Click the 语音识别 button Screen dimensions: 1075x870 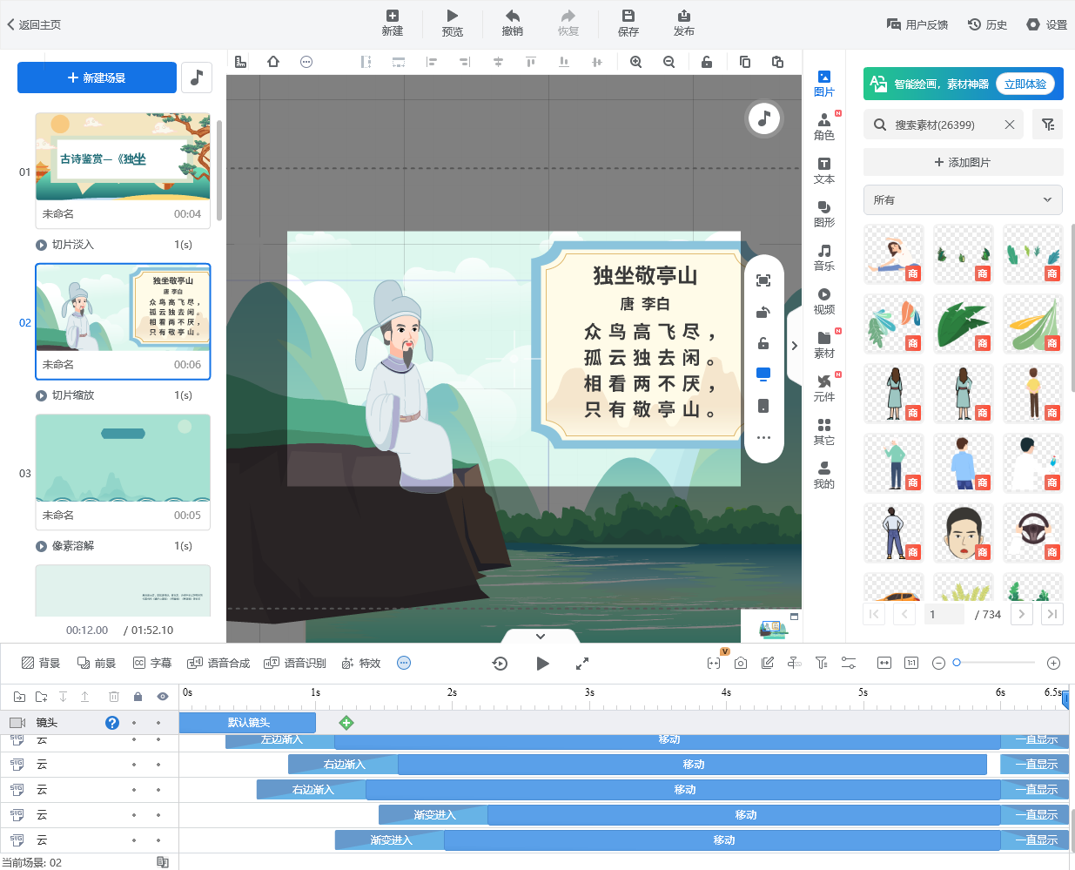[295, 663]
